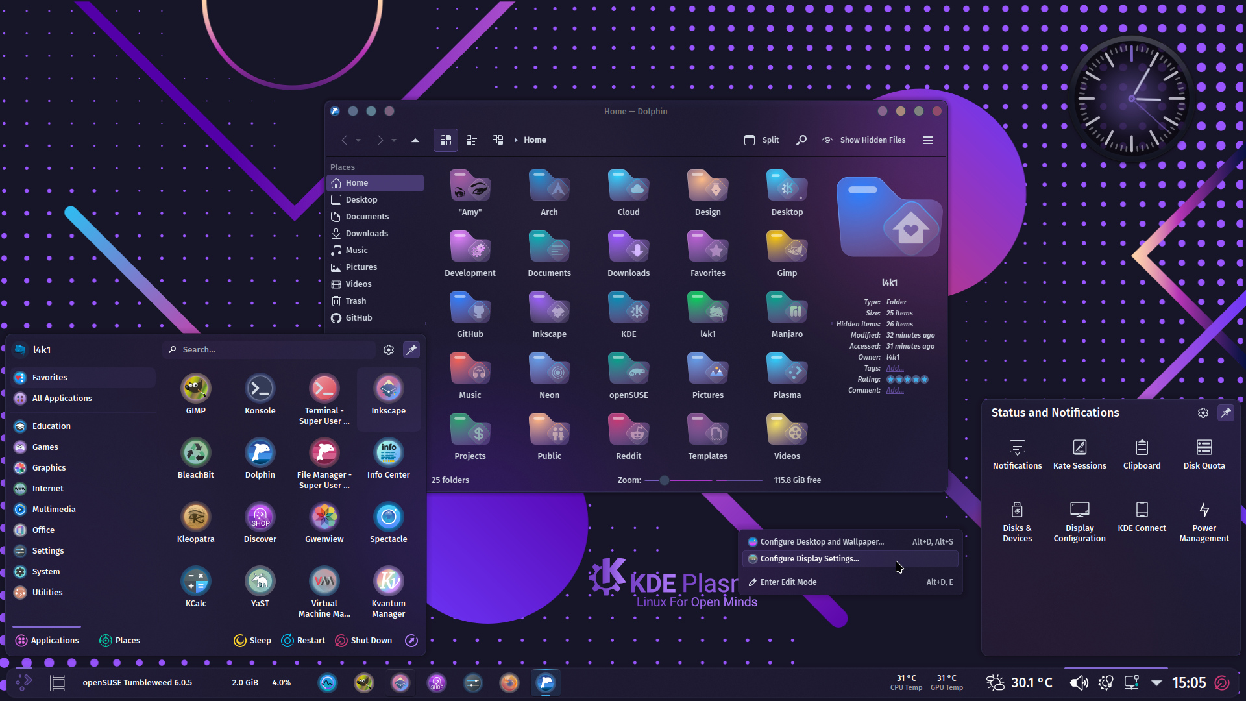Switch Dolphin to icons view mode
This screenshot has width=1246, height=701.
point(446,140)
